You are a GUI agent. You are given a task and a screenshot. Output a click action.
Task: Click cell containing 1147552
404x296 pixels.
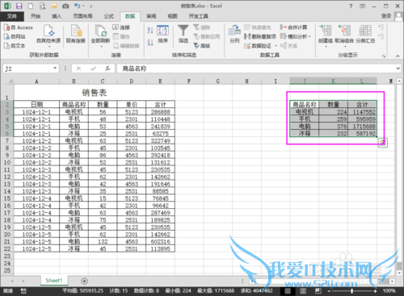pyautogui.click(x=362, y=112)
